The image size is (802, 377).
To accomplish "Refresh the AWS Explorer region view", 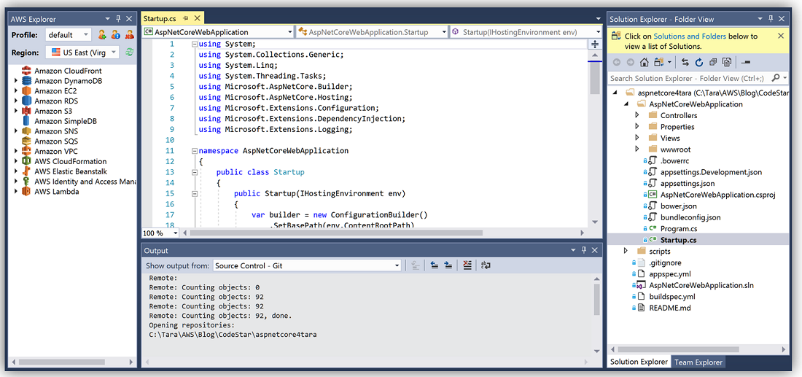I will pyautogui.click(x=129, y=52).
